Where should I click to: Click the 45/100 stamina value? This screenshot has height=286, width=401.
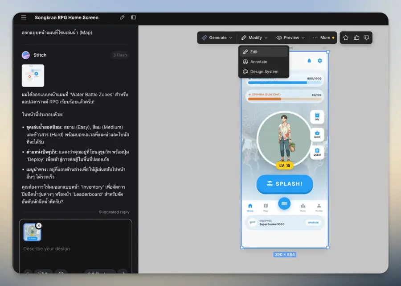click(x=316, y=95)
